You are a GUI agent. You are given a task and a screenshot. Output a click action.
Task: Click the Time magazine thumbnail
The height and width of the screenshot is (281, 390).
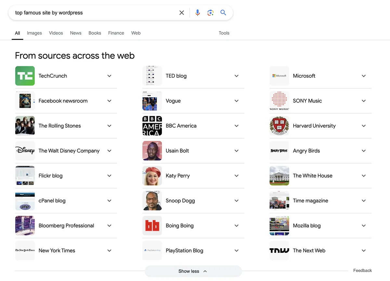[x=279, y=201]
